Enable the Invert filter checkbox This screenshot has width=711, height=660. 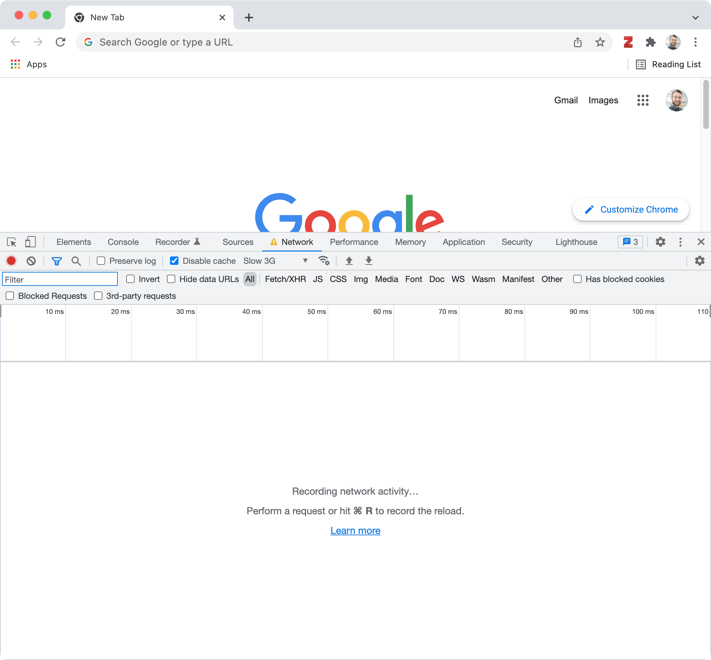(x=130, y=279)
